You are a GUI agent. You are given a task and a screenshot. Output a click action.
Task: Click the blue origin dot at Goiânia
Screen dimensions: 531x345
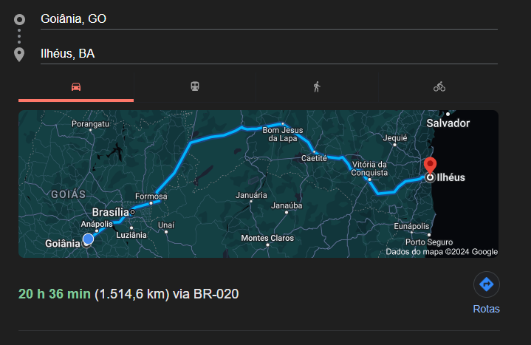click(x=88, y=239)
